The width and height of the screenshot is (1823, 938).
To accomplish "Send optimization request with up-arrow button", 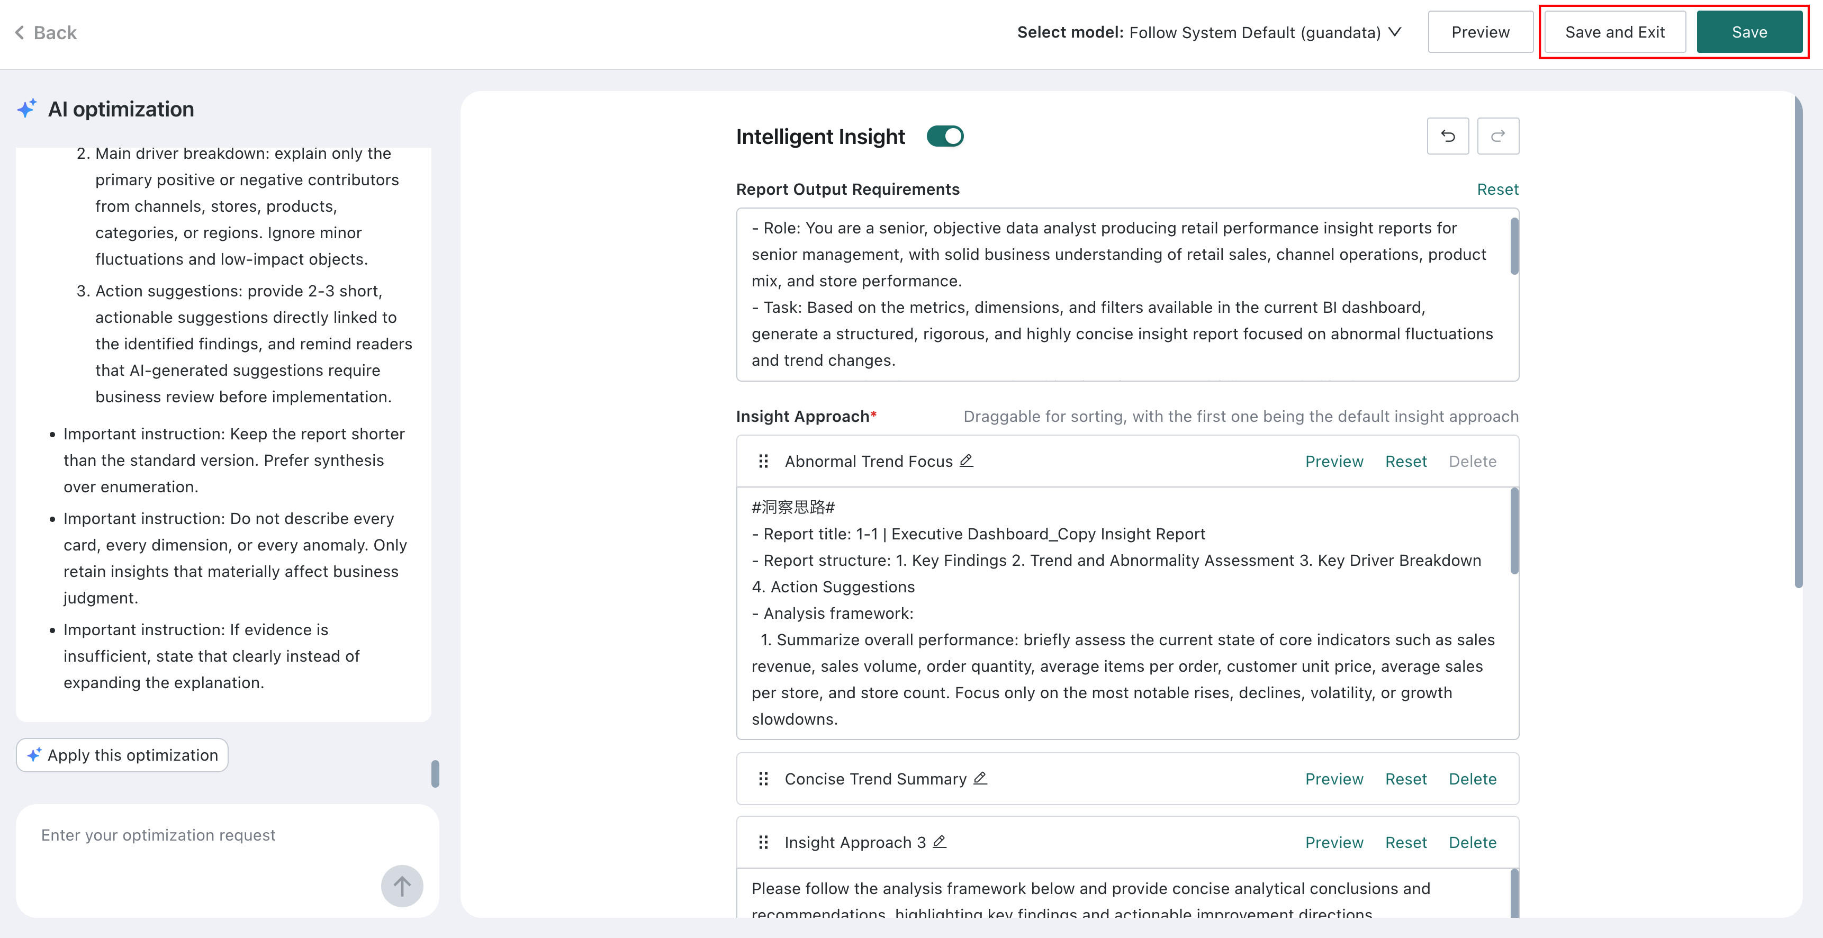I will point(402,886).
